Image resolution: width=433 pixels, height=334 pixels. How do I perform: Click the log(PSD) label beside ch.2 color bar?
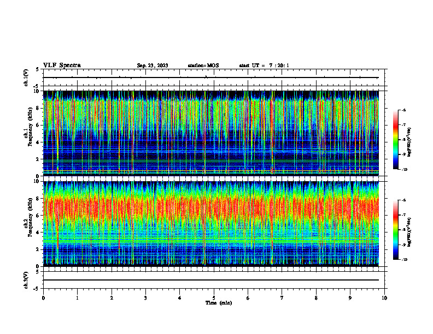409,232
